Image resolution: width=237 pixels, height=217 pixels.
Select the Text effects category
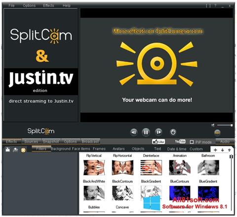tap(158, 149)
